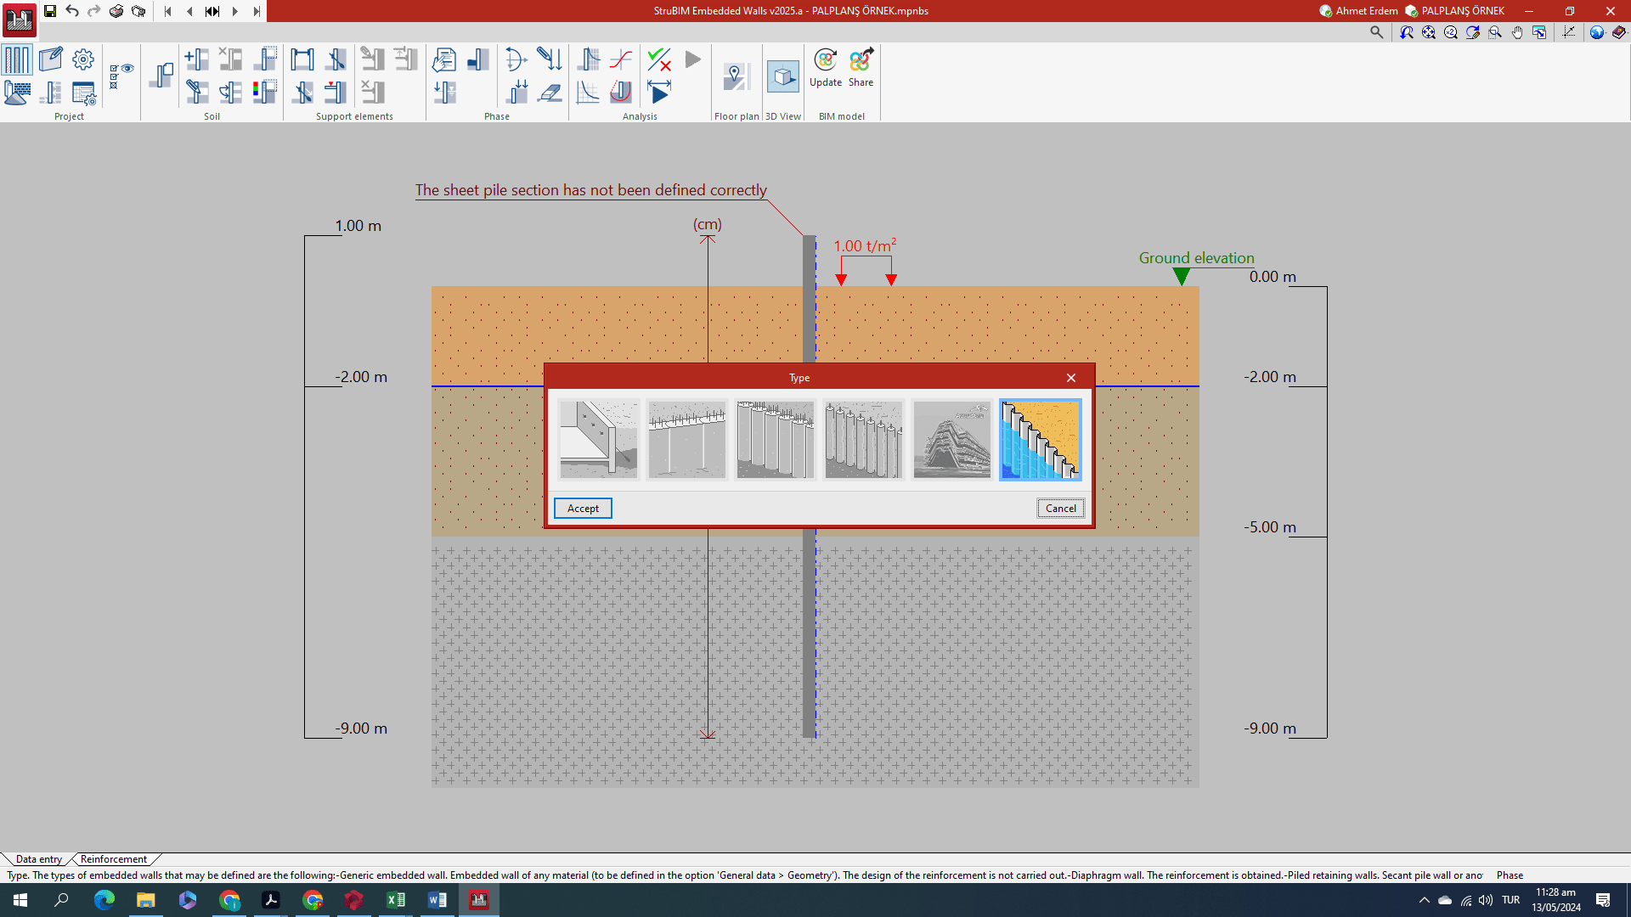1631x917 pixels.
Task: Click the Analysis check results icon
Action: coord(658,59)
